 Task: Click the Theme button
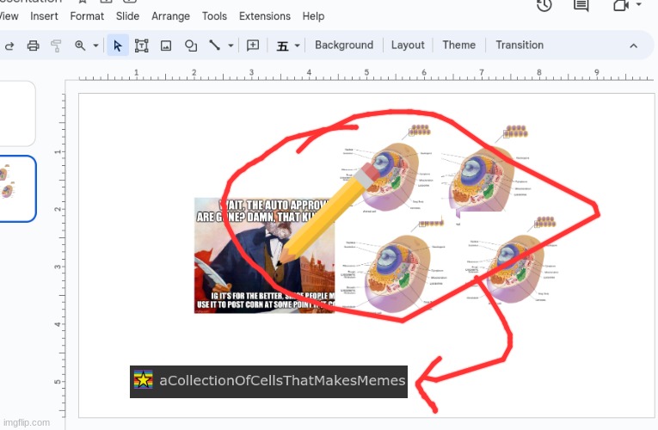[x=459, y=45]
